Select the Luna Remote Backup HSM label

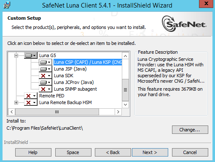65,102
